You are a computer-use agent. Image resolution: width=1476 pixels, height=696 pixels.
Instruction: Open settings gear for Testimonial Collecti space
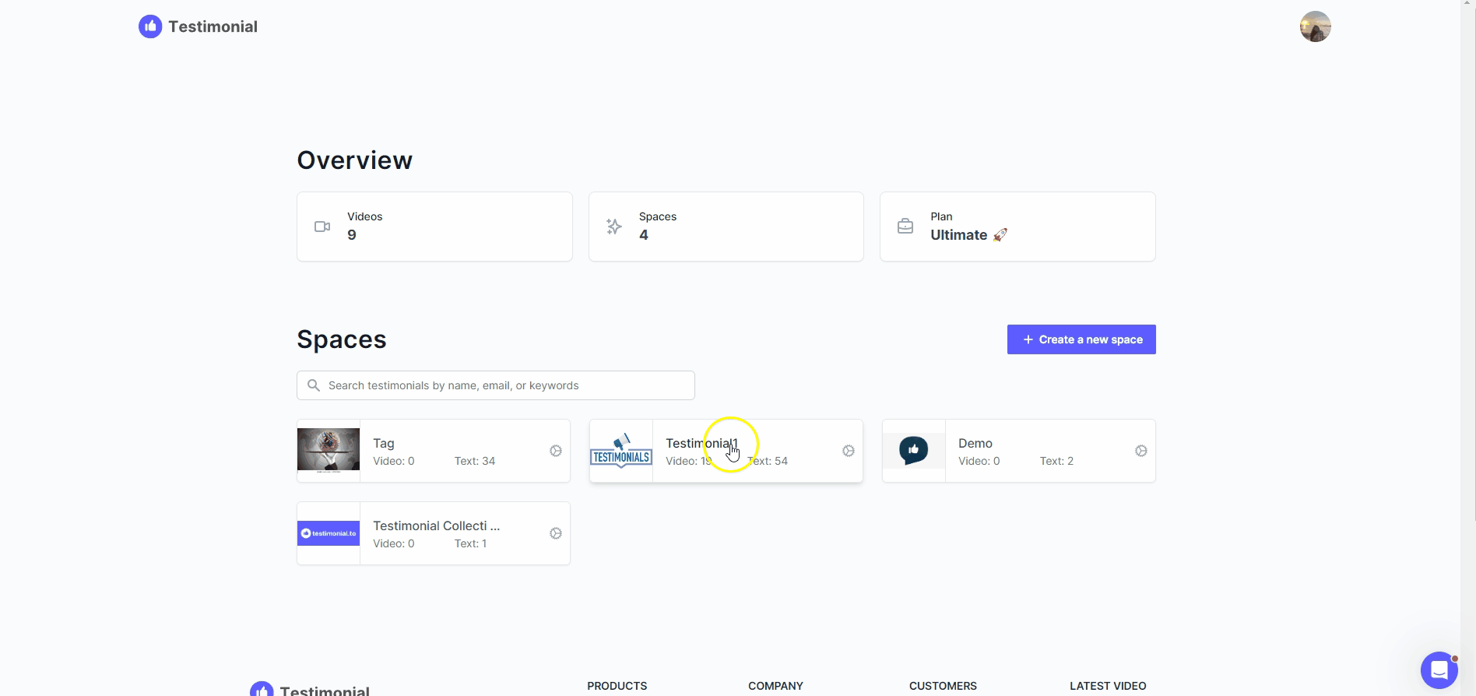pos(556,533)
